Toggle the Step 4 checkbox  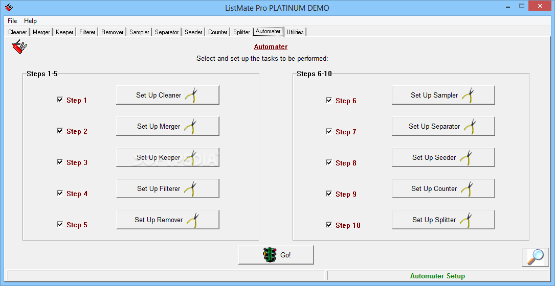(60, 193)
